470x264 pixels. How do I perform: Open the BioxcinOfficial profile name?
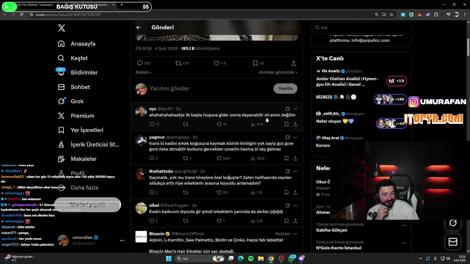pyautogui.click(x=157, y=234)
